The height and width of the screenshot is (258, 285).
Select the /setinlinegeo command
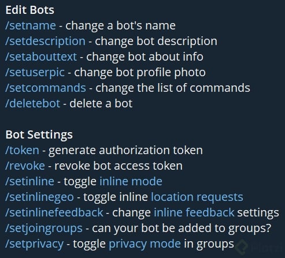(39, 197)
